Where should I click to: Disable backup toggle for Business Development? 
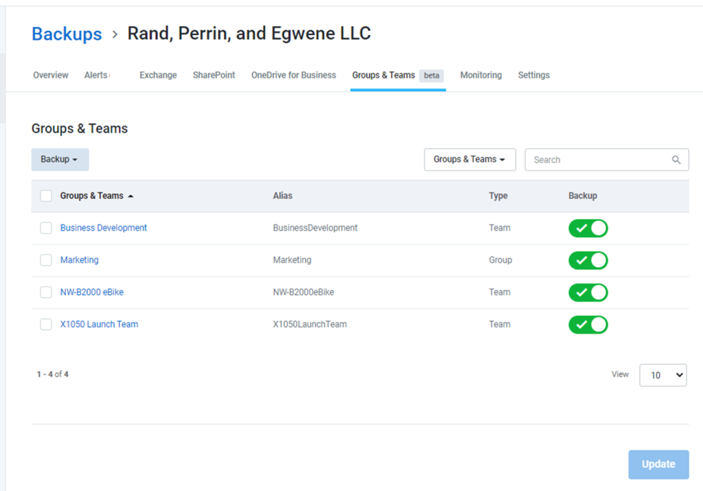pos(588,228)
